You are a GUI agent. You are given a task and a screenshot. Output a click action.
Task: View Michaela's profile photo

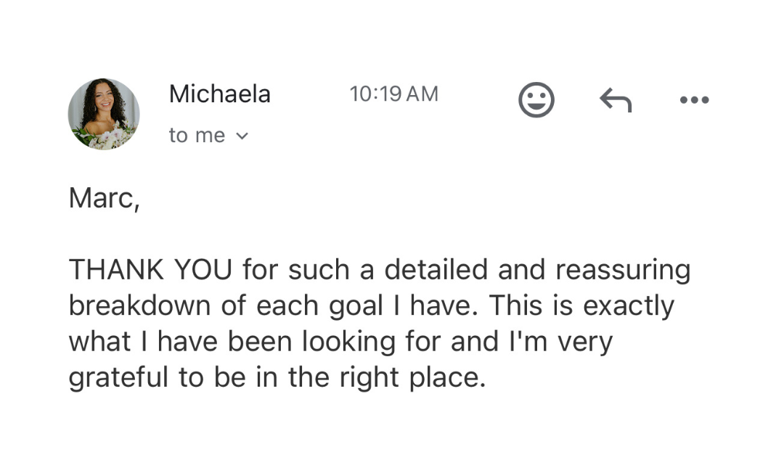coord(104,114)
